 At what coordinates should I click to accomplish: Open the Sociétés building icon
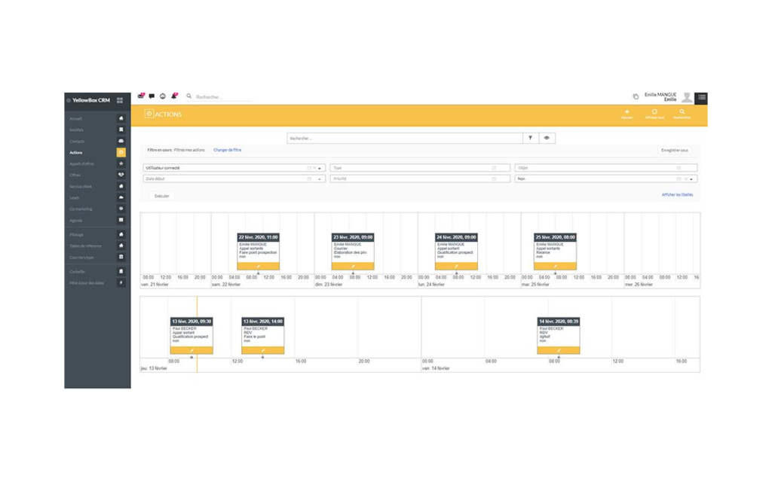click(121, 130)
